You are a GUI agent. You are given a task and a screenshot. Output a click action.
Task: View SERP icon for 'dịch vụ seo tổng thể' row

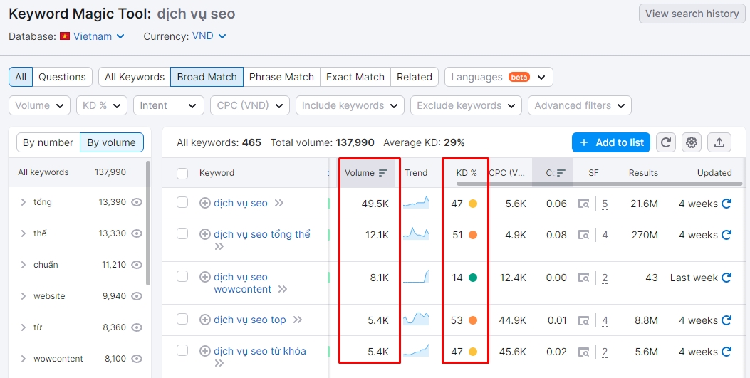(583, 235)
